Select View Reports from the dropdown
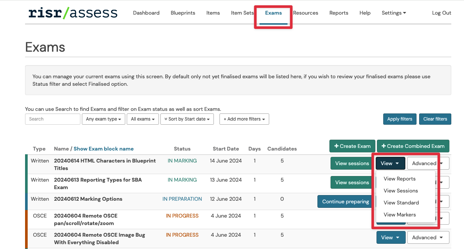The width and height of the screenshot is (464, 249). click(400, 179)
